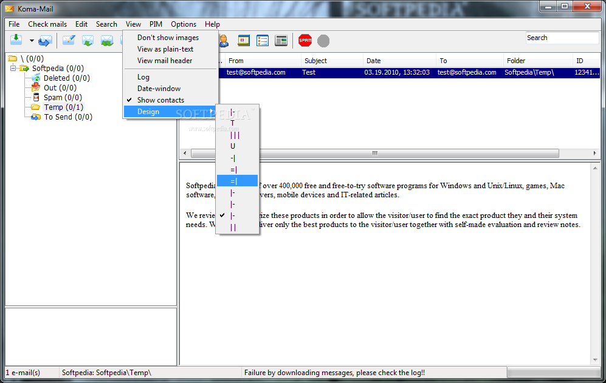Image resolution: width=606 pixels, height=383 pixels.
Task: Click the gray circle toolbar icon
Action: (x=323, y=41)
